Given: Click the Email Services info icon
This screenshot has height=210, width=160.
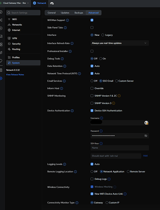Looking at the screenshot, I should tap(64, 81).
